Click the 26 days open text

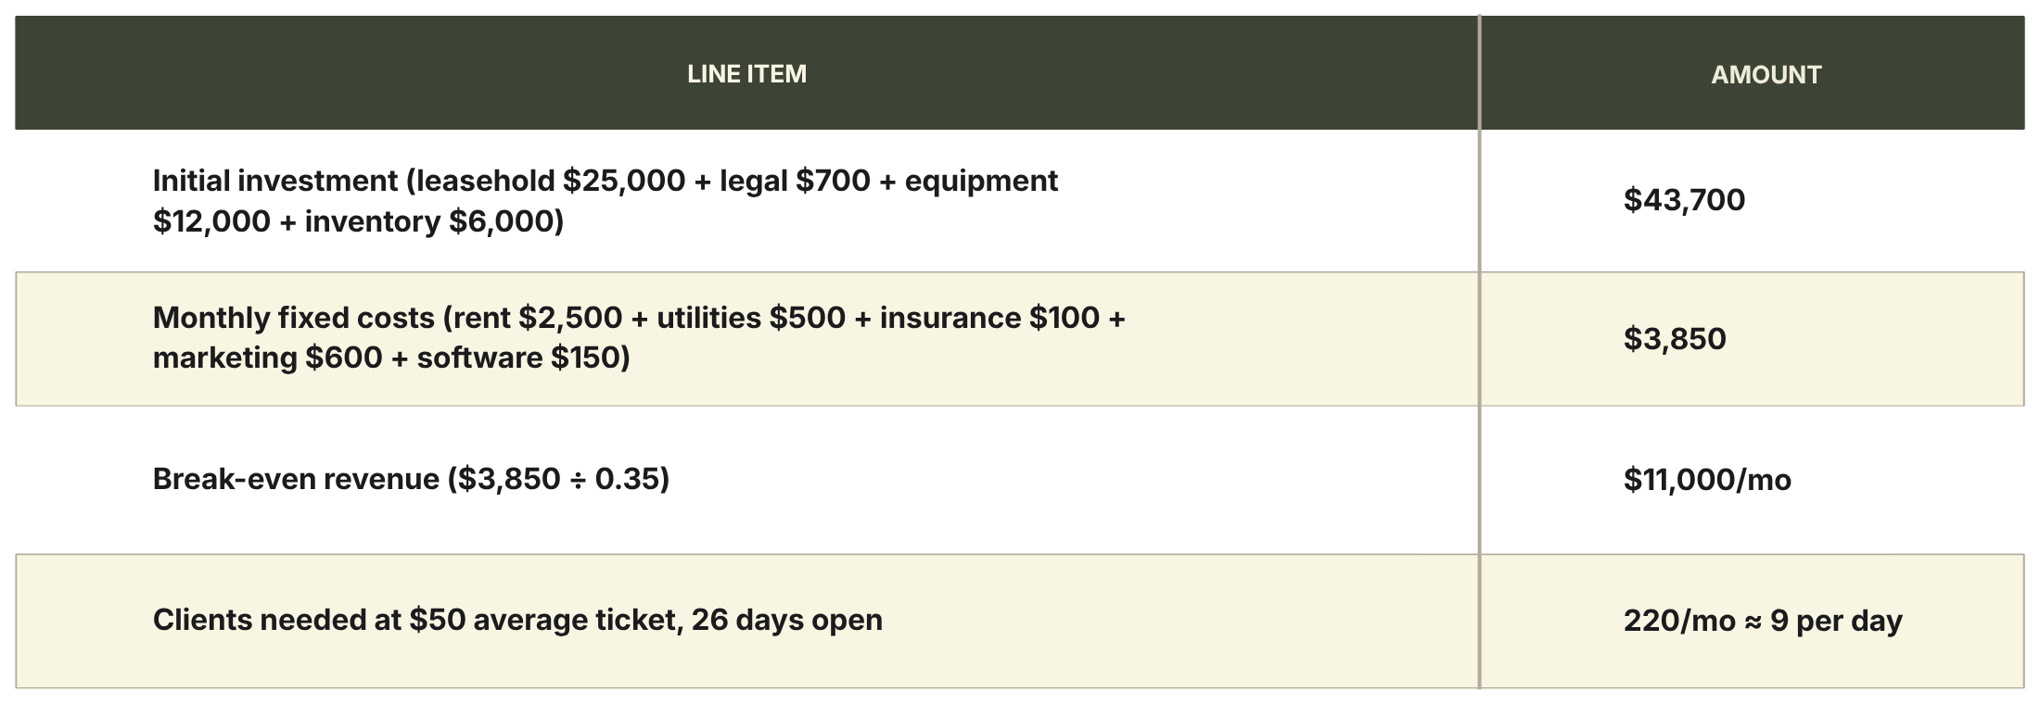coord(787,620)
